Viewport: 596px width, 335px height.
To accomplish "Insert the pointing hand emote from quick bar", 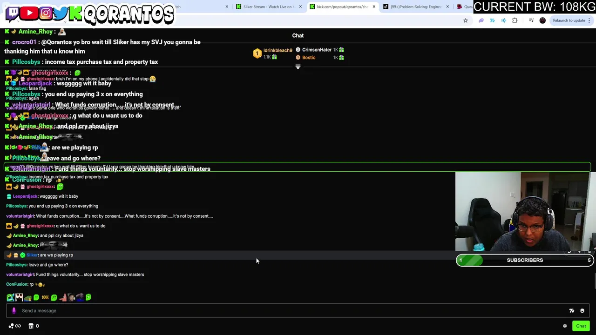I will [x=62, y=297].
